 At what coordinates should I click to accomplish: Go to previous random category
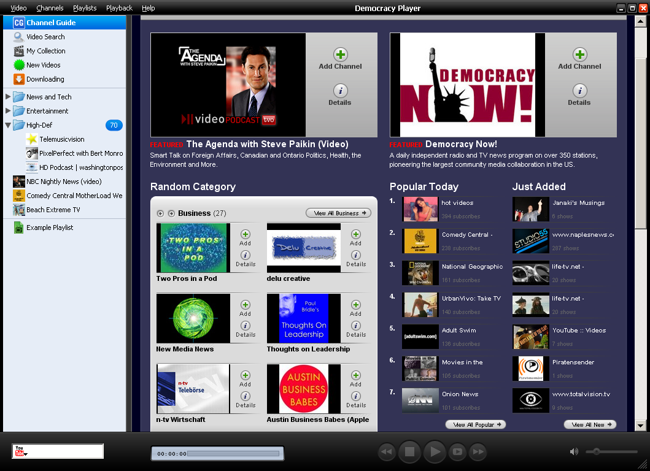tap(160, 213)
